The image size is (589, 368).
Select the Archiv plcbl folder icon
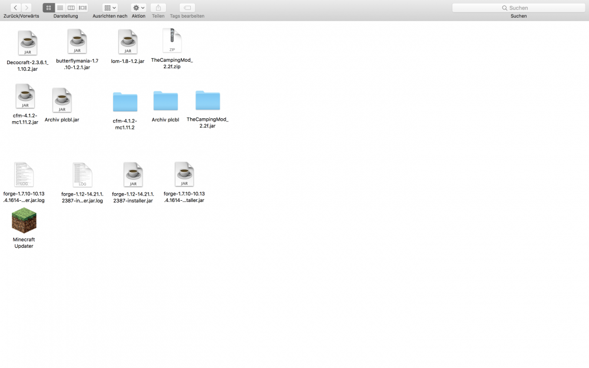pos(166,101)
